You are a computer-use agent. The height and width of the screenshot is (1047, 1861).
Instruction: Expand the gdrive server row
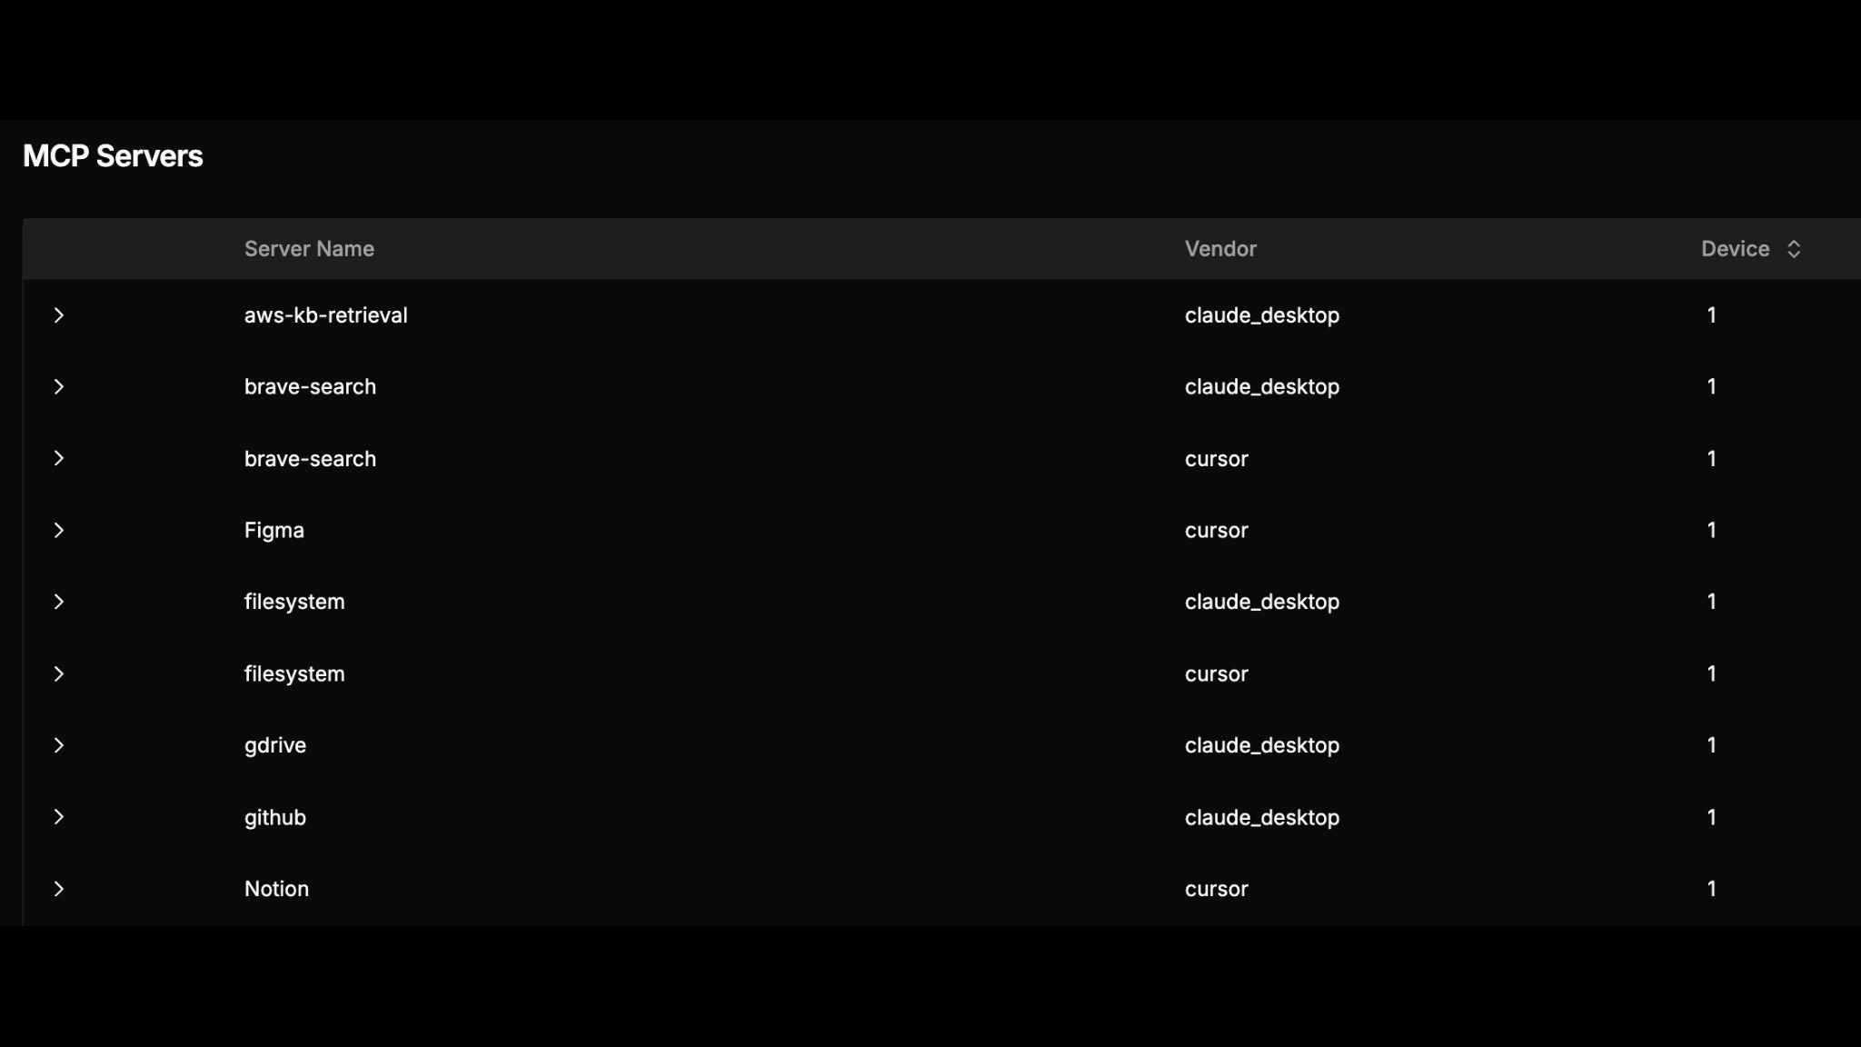[x=59, y=745]
